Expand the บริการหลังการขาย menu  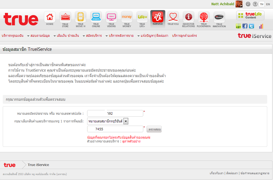point(120,36)
